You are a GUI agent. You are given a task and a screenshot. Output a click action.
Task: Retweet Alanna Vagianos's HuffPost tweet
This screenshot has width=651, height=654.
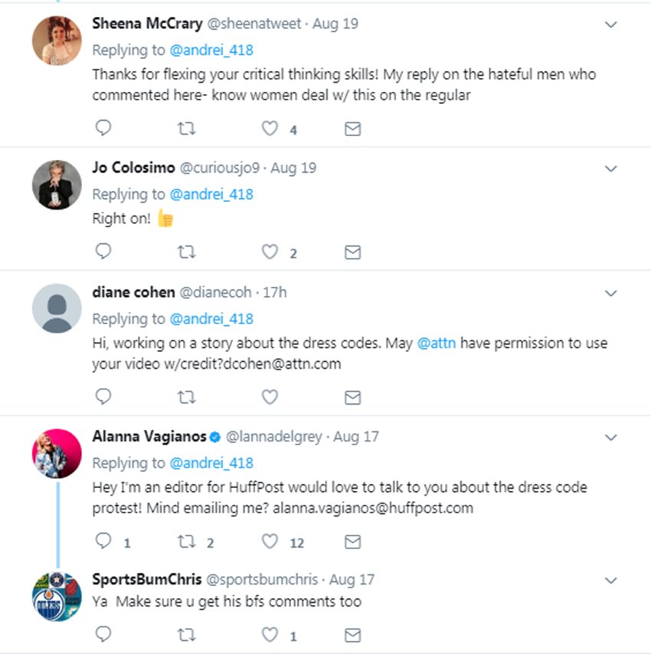pyautogui.click(x=186, y=542)
